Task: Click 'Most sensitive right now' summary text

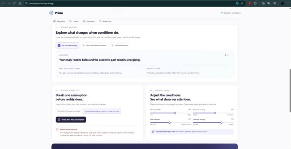Action: coord(181,132)
